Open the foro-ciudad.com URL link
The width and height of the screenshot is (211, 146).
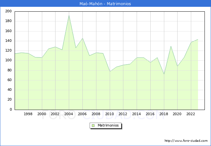tap(186, 141)
